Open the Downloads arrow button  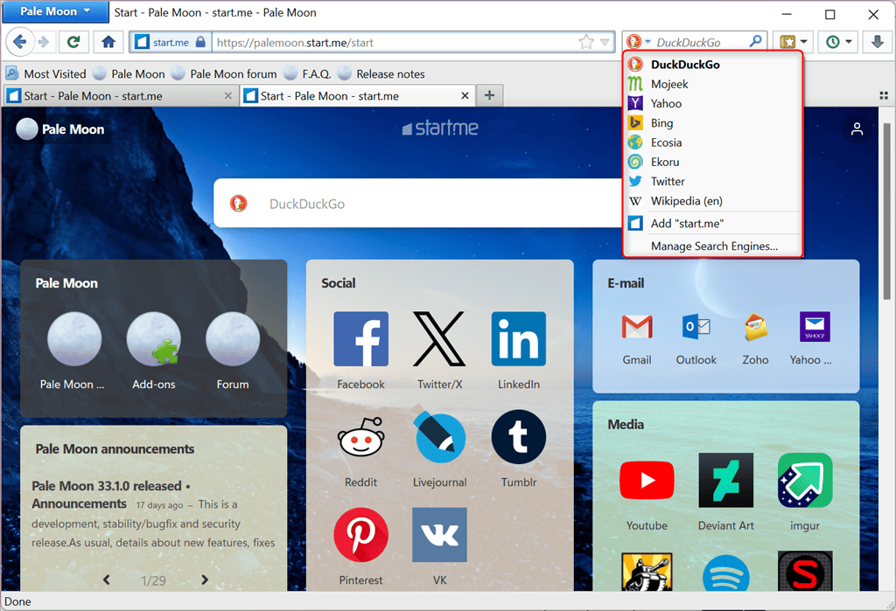[x=877, y=42]
